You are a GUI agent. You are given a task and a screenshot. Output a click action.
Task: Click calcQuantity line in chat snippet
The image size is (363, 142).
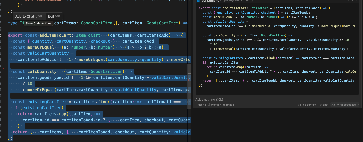247,35
